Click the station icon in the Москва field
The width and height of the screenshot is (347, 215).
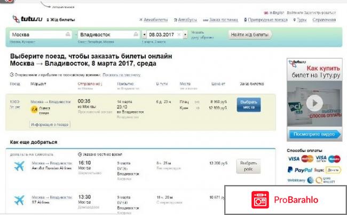(x=68, y=34)
